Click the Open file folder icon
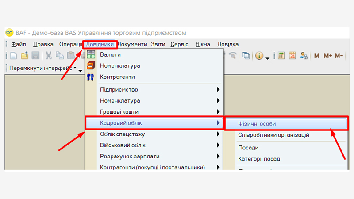Image resolution: width=354 pixels, height=199 pixels. (x=25, y=56)
